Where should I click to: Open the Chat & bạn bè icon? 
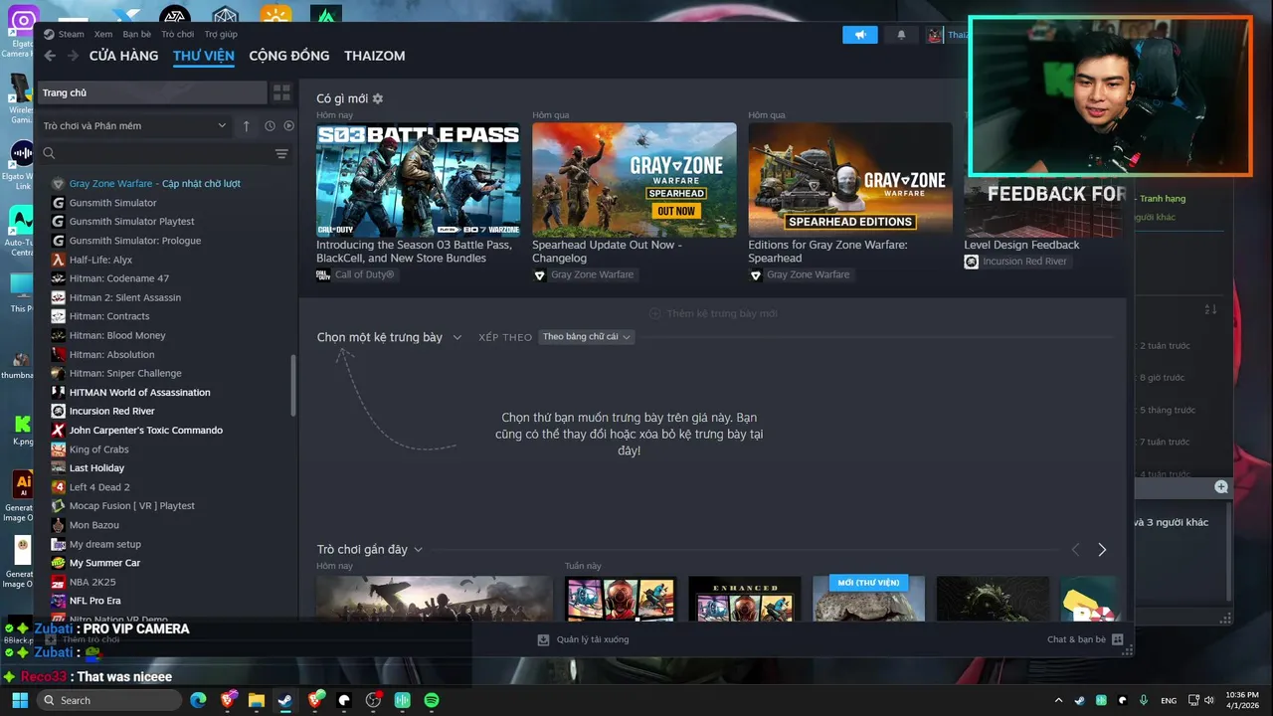click(1118, 639)
